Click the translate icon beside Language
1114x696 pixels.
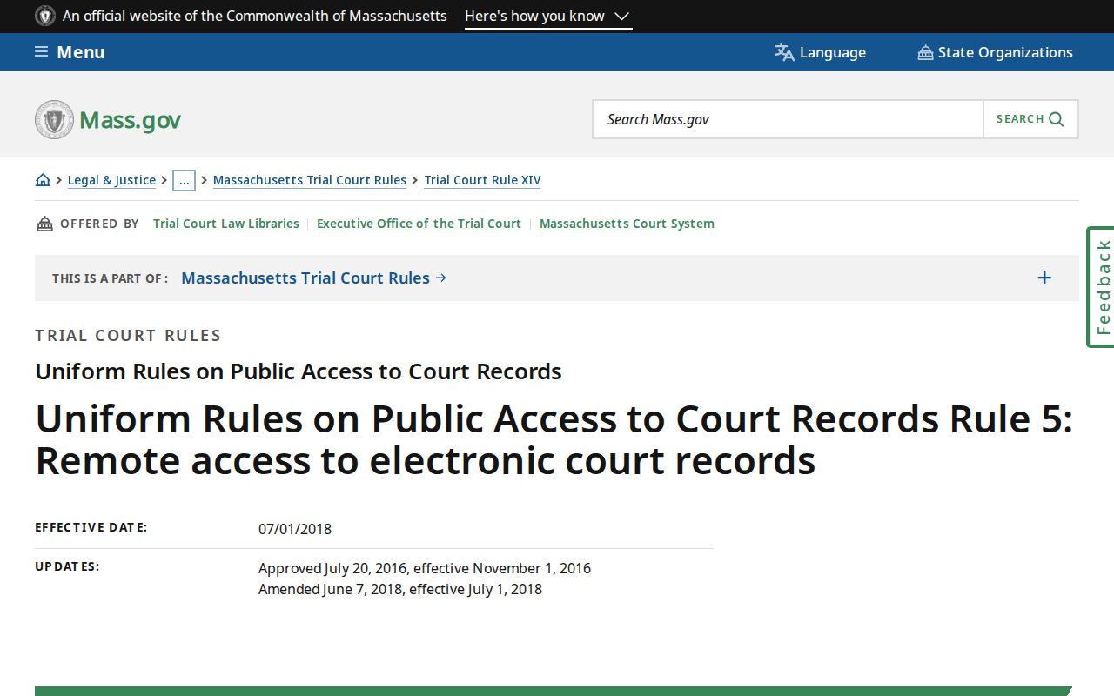[784, 52]
